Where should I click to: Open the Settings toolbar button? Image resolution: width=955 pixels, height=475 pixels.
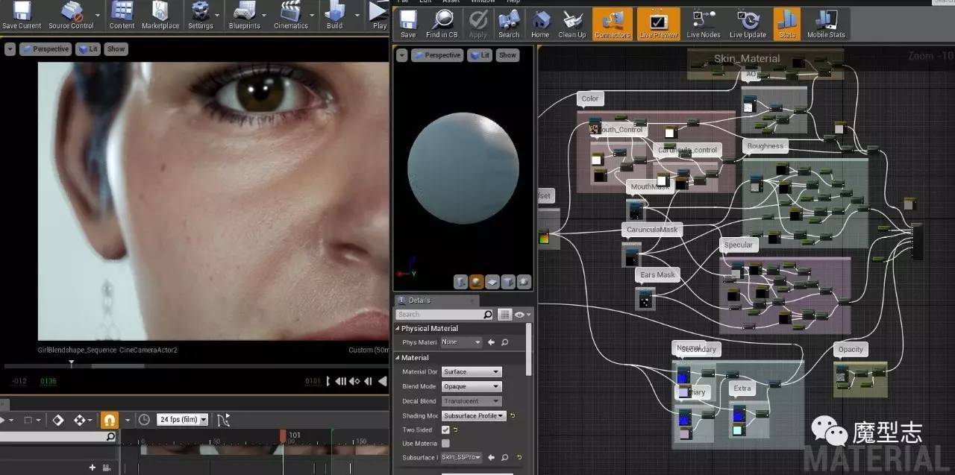click(x=200, y=16)
